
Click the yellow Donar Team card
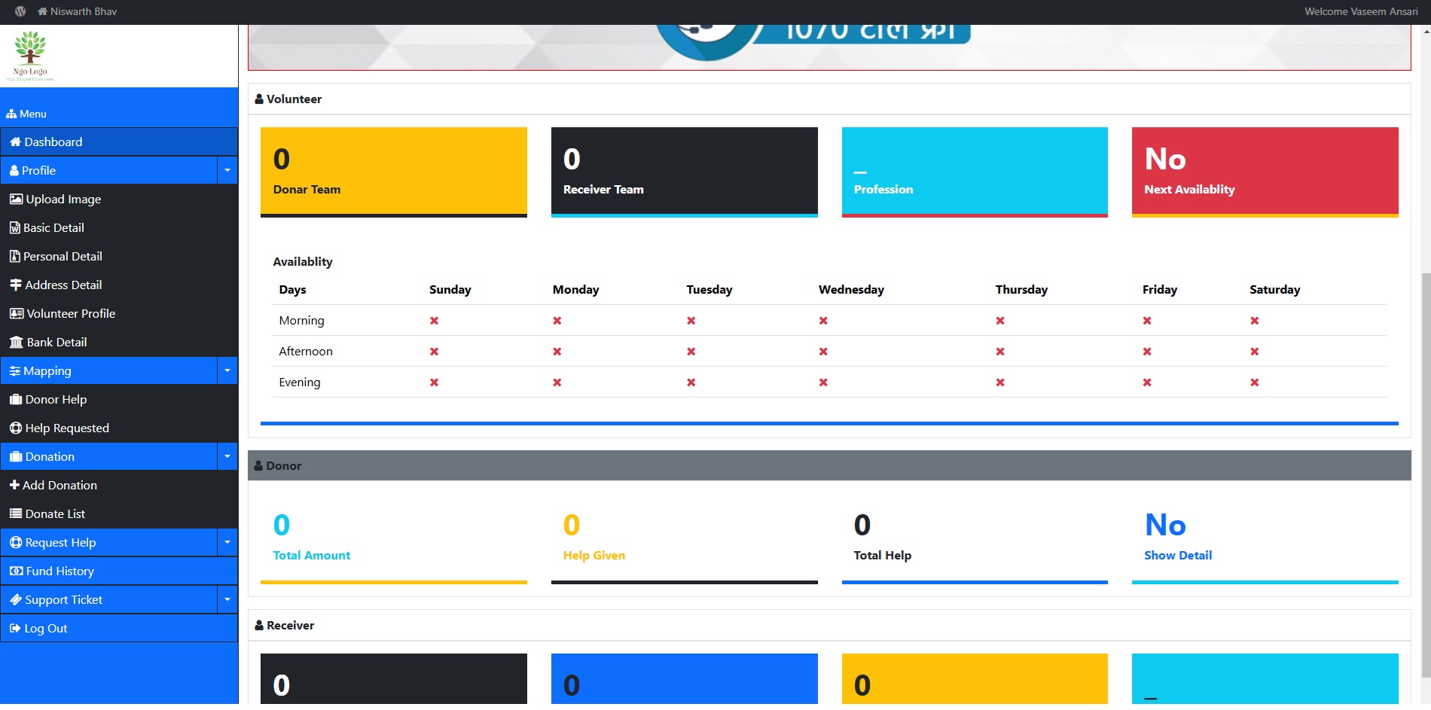393,172
